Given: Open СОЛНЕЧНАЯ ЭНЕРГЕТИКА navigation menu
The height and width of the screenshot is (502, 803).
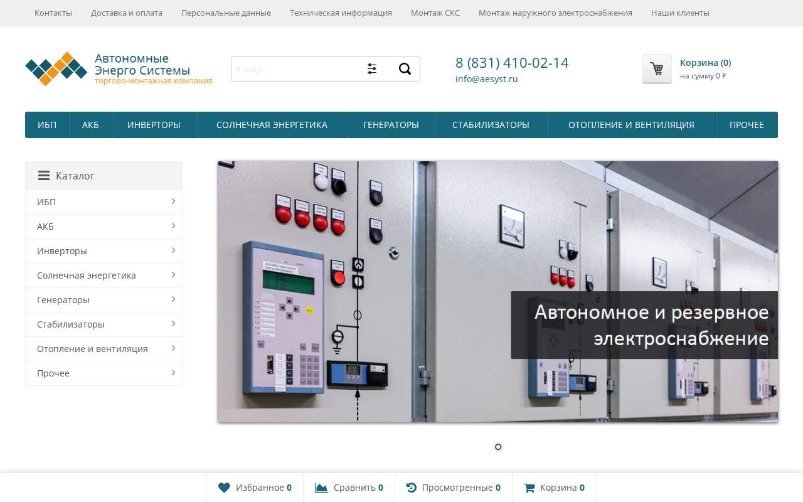Looking at the screenshot, I should 272,125.
